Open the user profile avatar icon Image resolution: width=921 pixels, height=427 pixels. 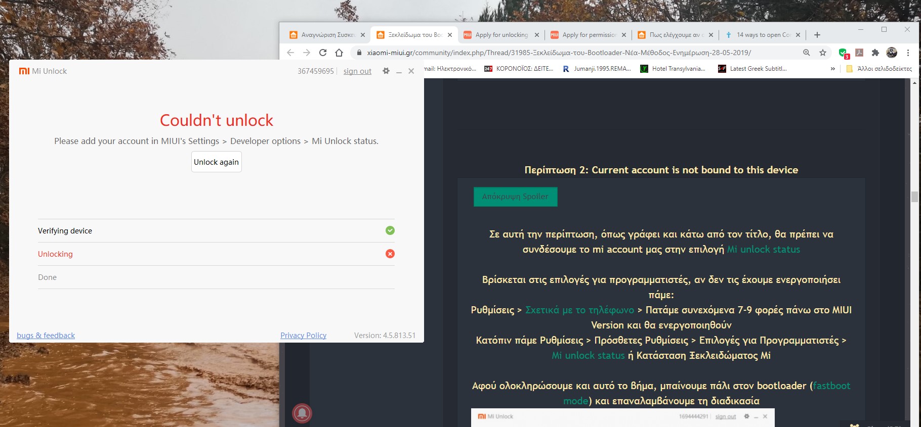click(892, 53)
